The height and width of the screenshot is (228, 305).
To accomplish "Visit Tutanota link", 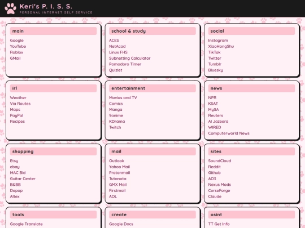I will (x=117, y=179).
